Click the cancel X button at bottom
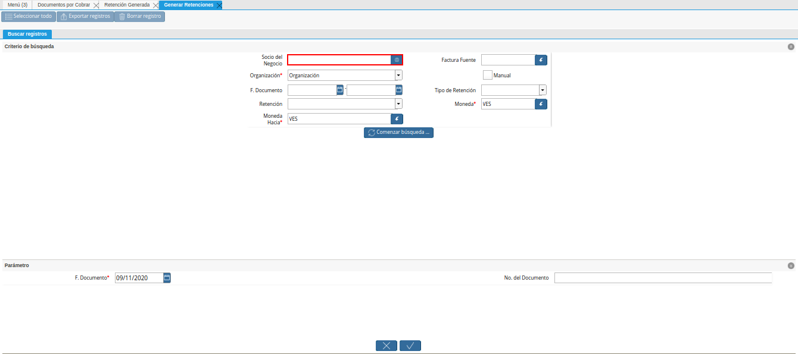 coord(386,346)
